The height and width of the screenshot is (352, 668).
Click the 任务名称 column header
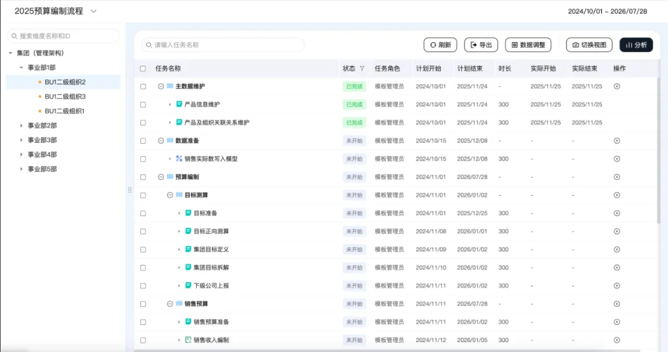(x=168, y=69)
